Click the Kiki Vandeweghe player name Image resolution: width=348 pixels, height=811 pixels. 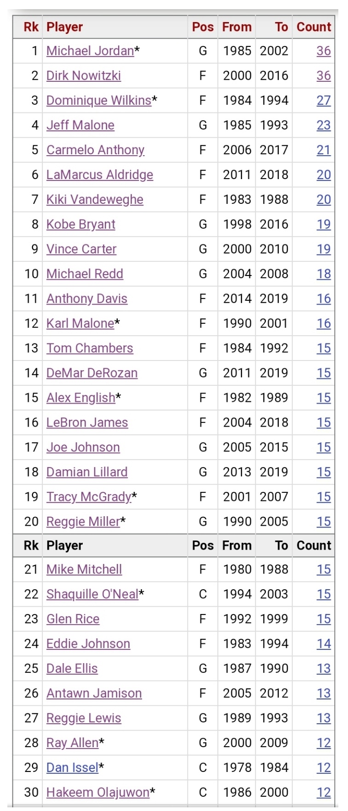95,200
